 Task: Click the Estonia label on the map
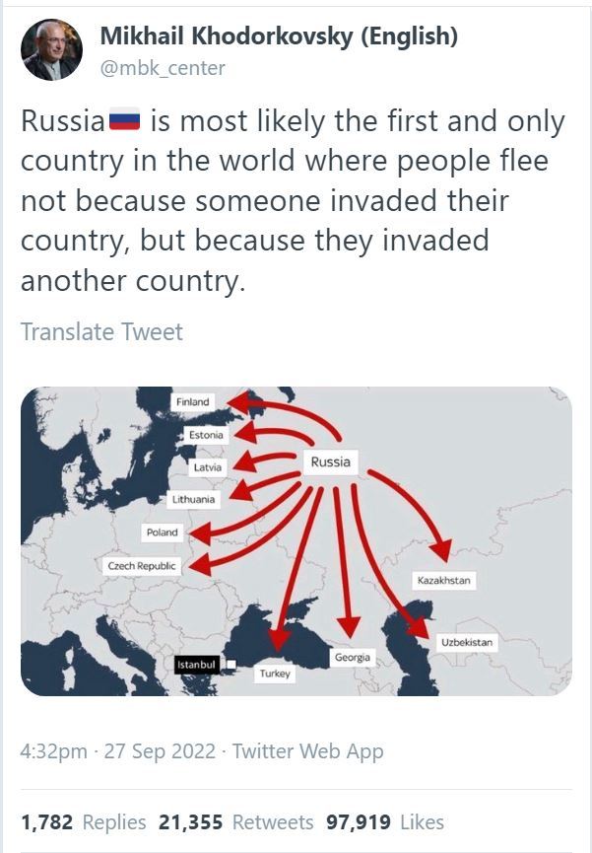[206, 435]
